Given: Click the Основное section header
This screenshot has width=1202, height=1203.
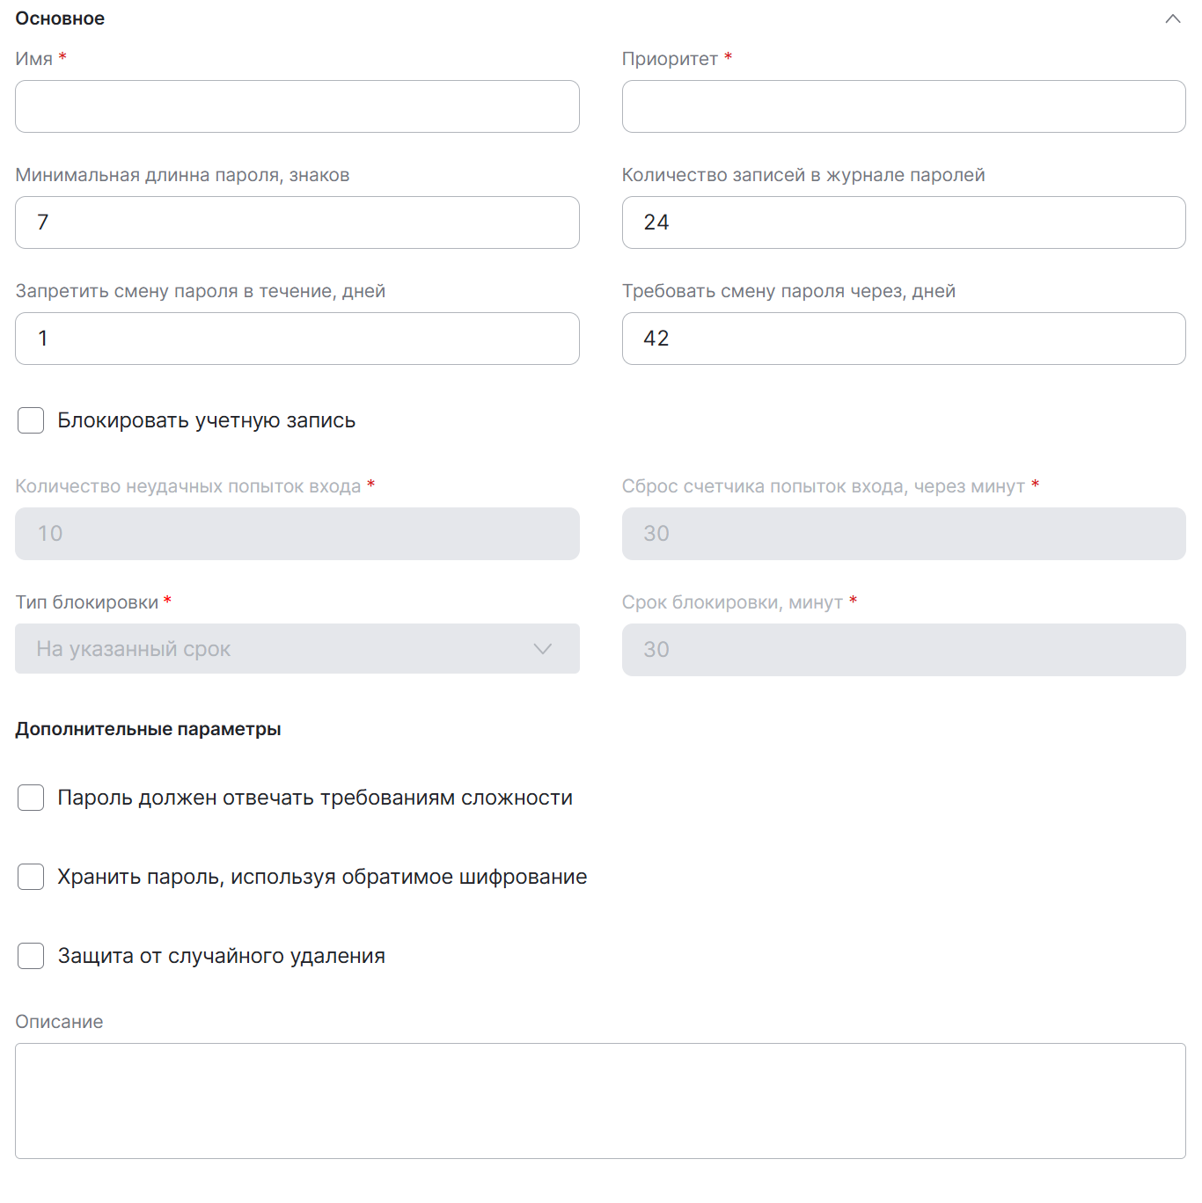Looking at the screenshot, I should coord(60,18).
